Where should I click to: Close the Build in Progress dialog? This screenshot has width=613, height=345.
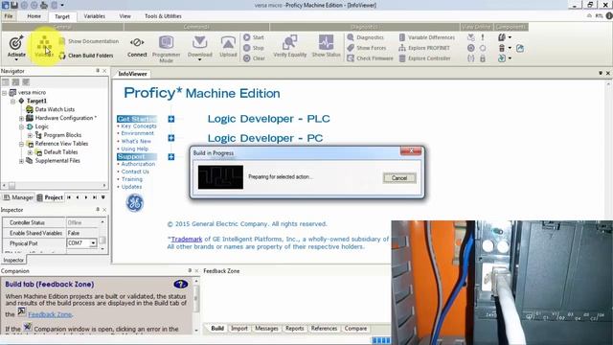(x=411, y=150)
